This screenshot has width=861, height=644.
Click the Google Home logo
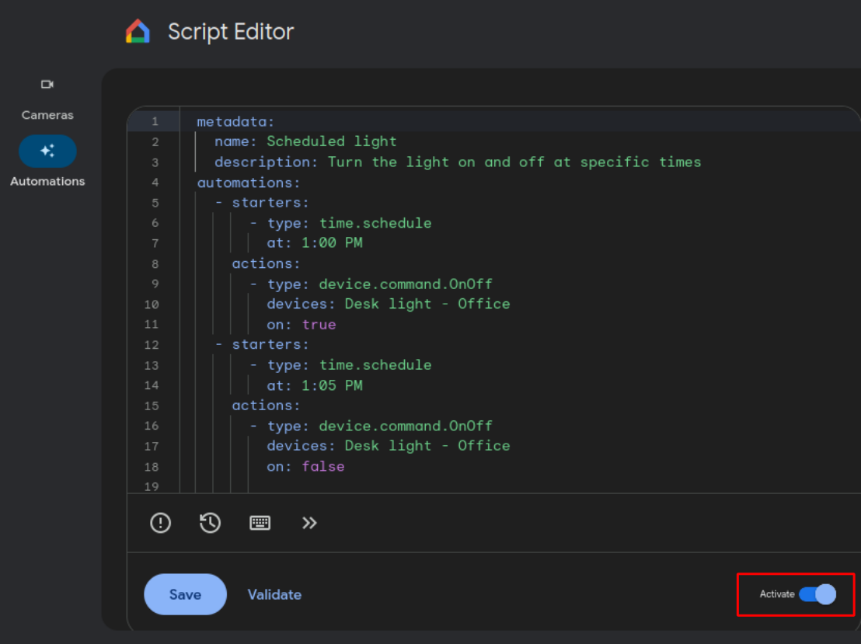click(x=138, y=30)
